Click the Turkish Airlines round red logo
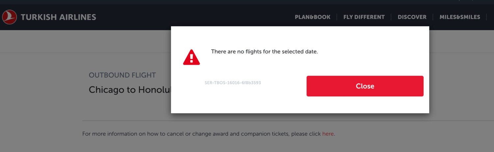Screen dimensions: 494x152 9,17
